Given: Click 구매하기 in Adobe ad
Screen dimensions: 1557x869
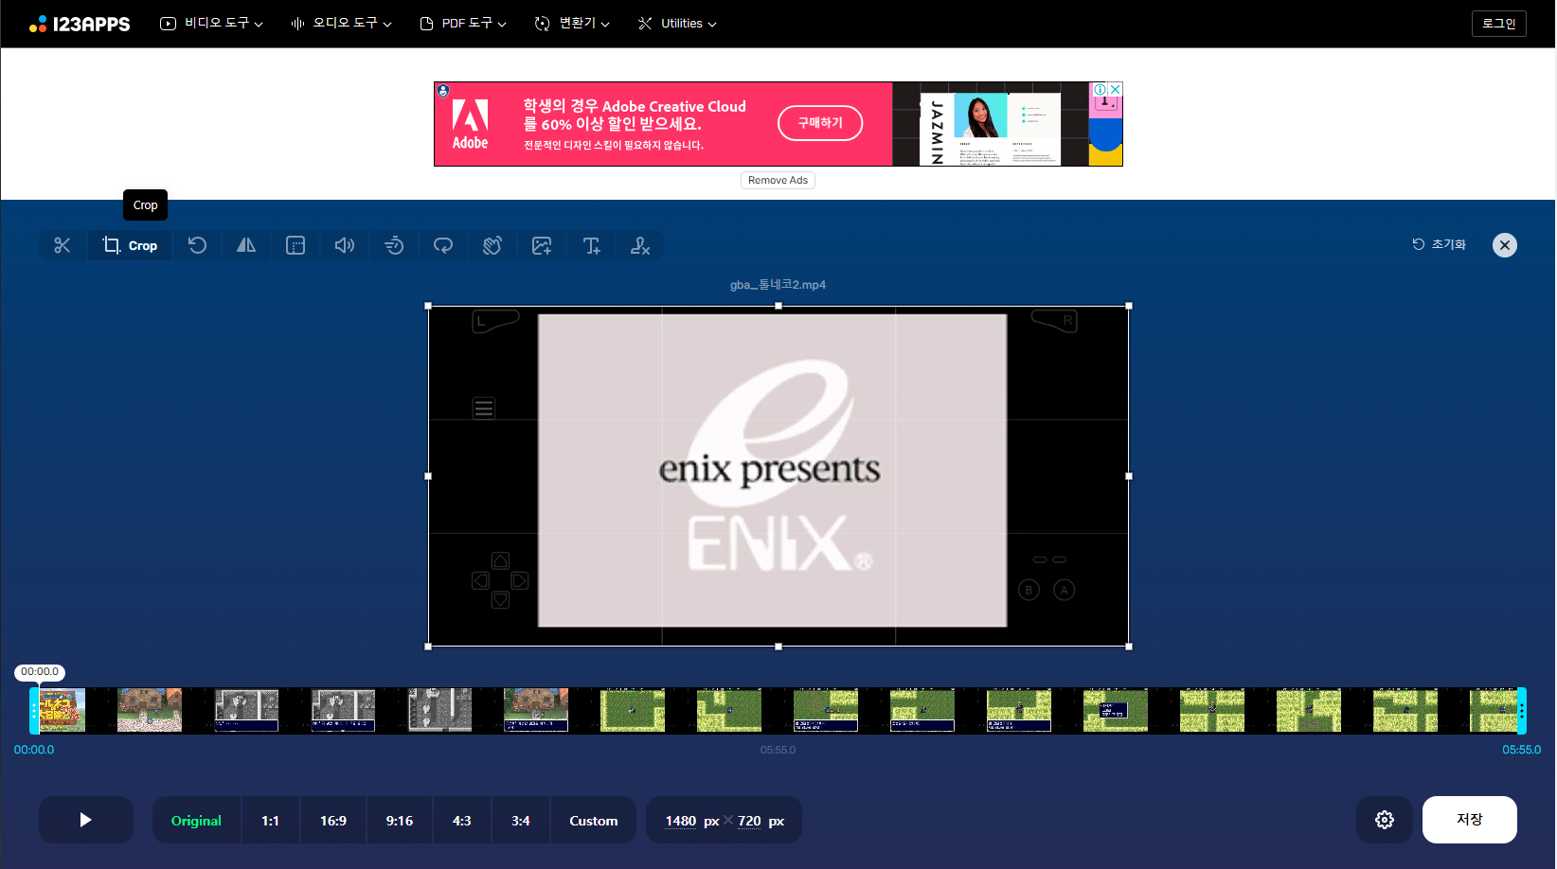Looking at the screenshot, I should pos(820,123).
